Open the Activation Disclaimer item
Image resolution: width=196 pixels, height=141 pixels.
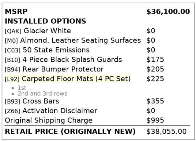click(59, 111)
